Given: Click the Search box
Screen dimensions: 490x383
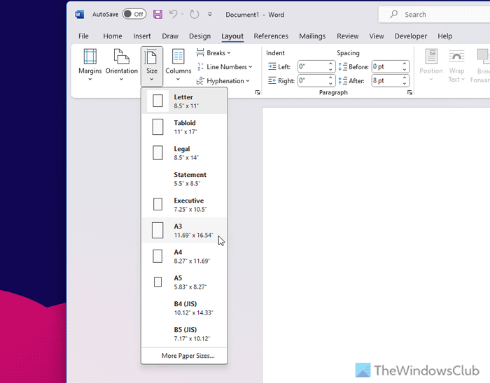Looking at the screenshot, I should pyautogui.click(x=434, y=15).
